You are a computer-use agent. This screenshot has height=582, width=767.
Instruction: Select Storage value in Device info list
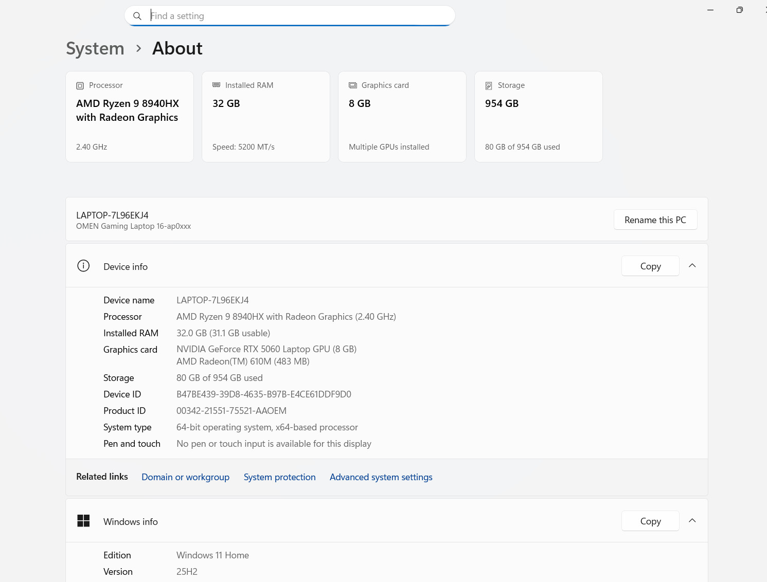[x=220, y=378]
